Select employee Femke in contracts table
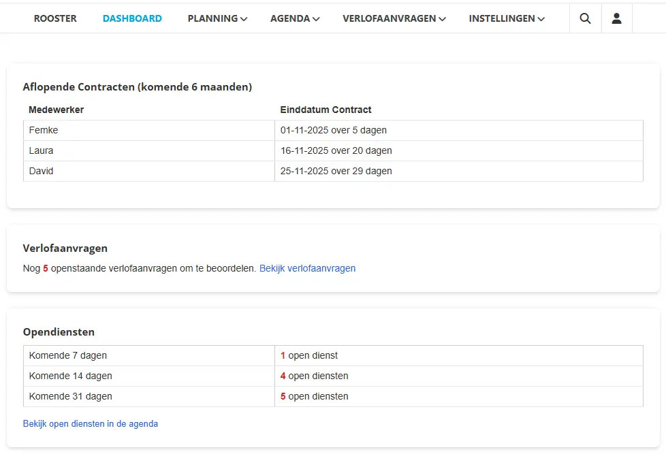The height and width of the screenshot is (454, 666). click(x=44, y=130)
